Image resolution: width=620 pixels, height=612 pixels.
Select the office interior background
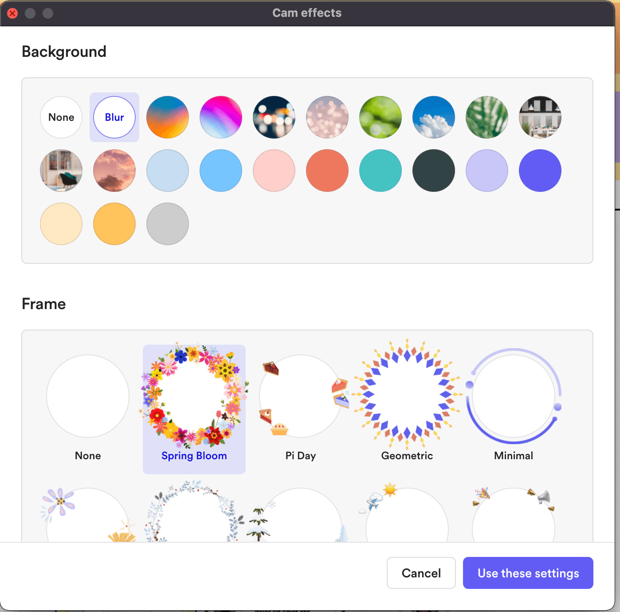(x=540, y=117)
